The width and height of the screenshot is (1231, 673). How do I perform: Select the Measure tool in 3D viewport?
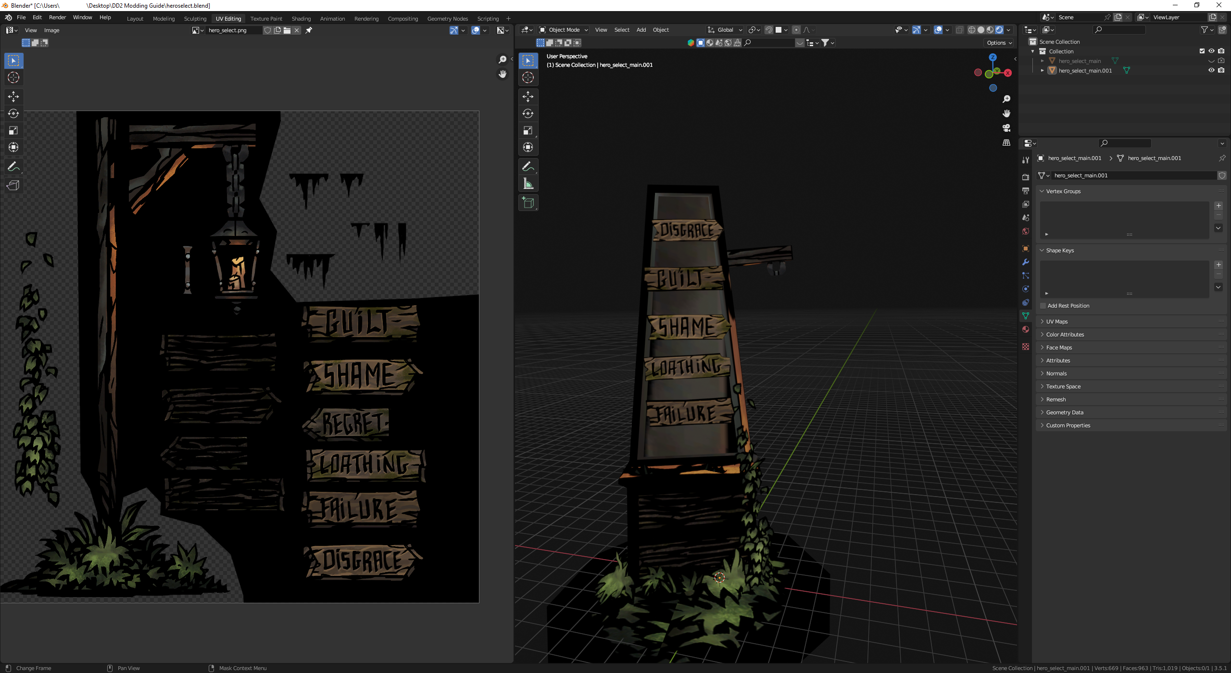click(528, 184)
